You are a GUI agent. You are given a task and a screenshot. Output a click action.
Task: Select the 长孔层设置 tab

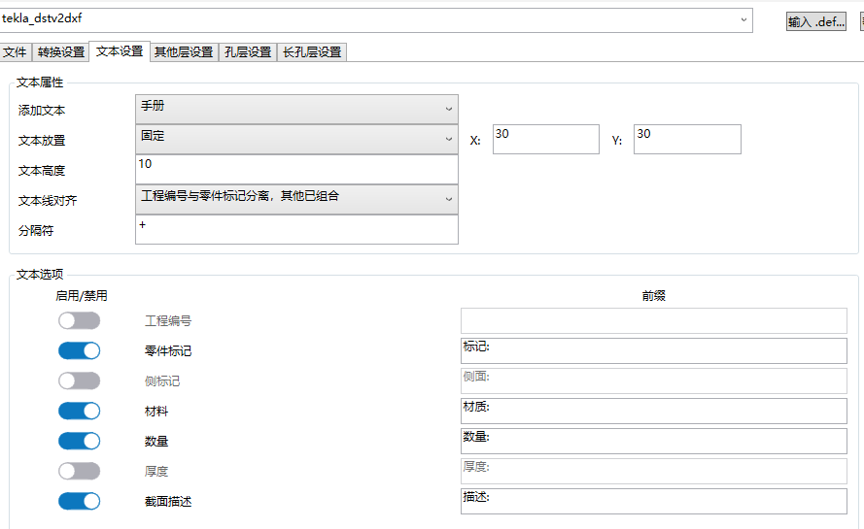(312, 52)
